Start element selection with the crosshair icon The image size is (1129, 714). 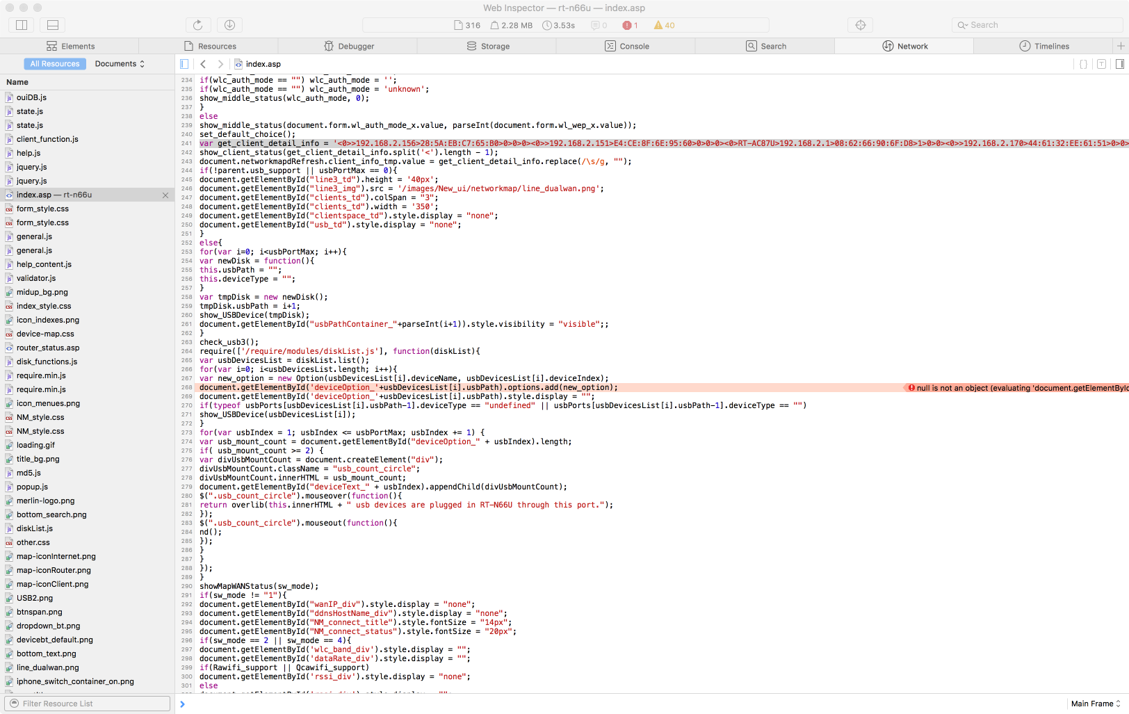pos(861,25)
